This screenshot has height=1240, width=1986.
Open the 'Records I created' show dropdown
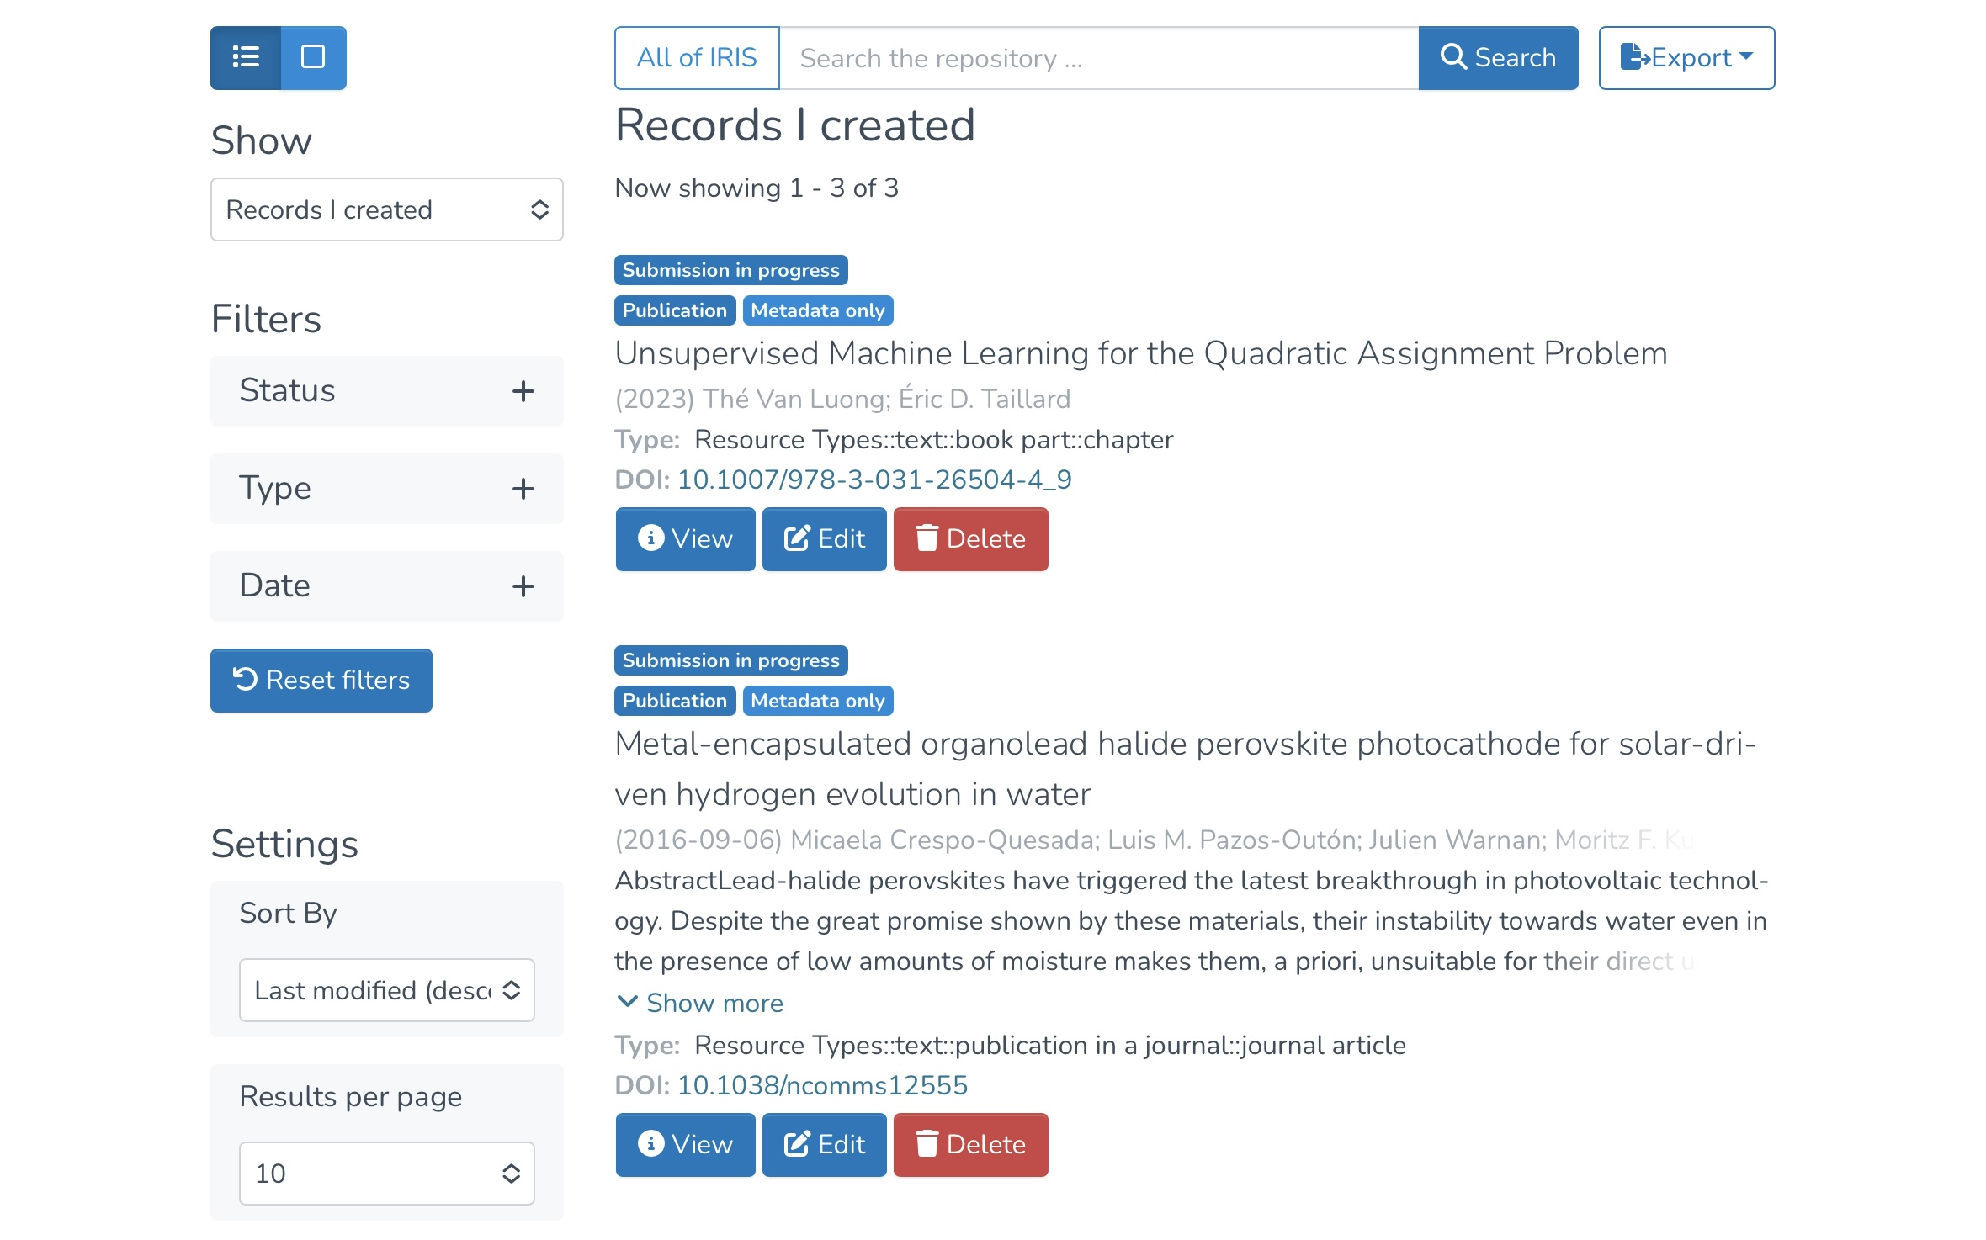386,209
